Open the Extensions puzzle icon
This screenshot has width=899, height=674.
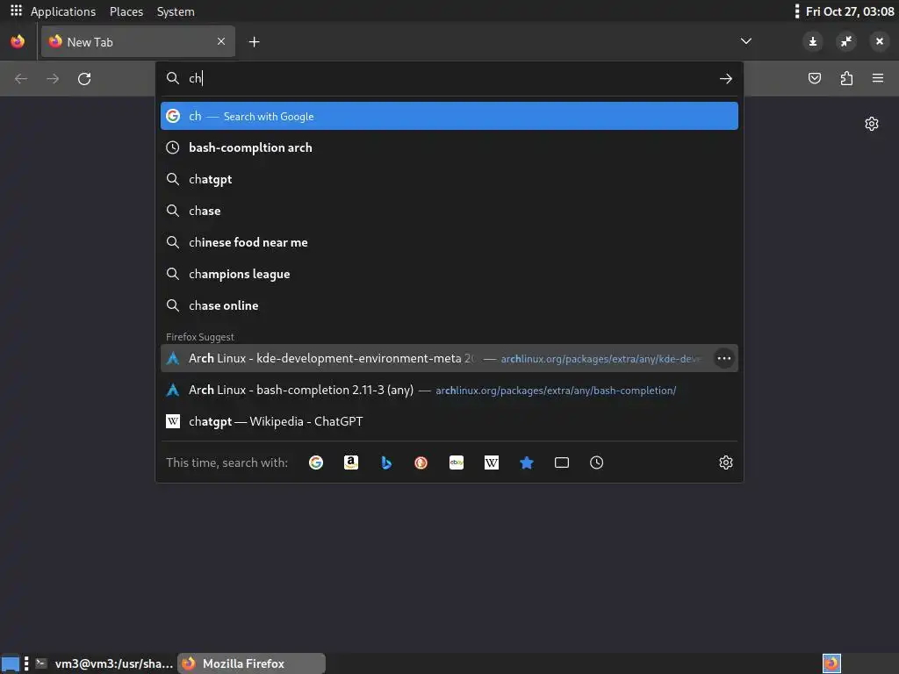pyautogui.click(x=846, y=78)
